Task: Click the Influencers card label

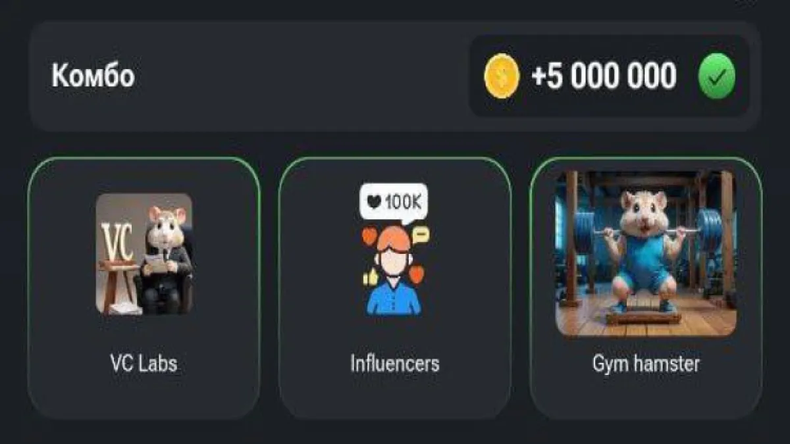Action: click(395, 363)
